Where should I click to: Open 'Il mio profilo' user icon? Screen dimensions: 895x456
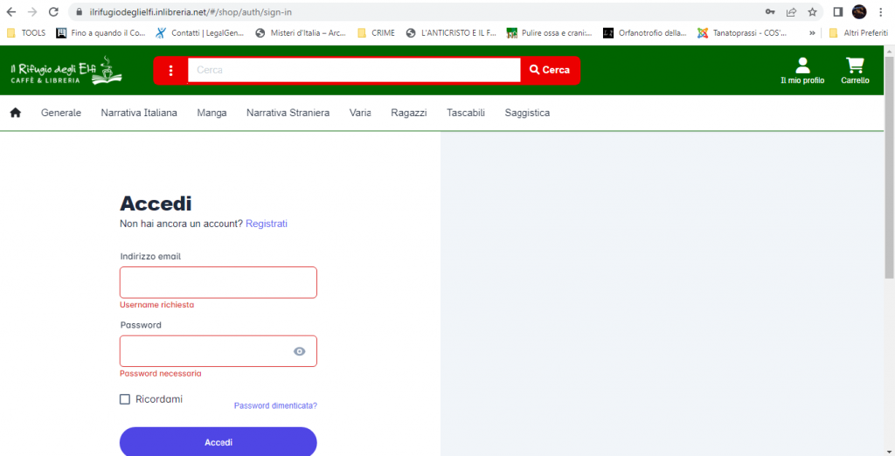[x=802, y=71]
